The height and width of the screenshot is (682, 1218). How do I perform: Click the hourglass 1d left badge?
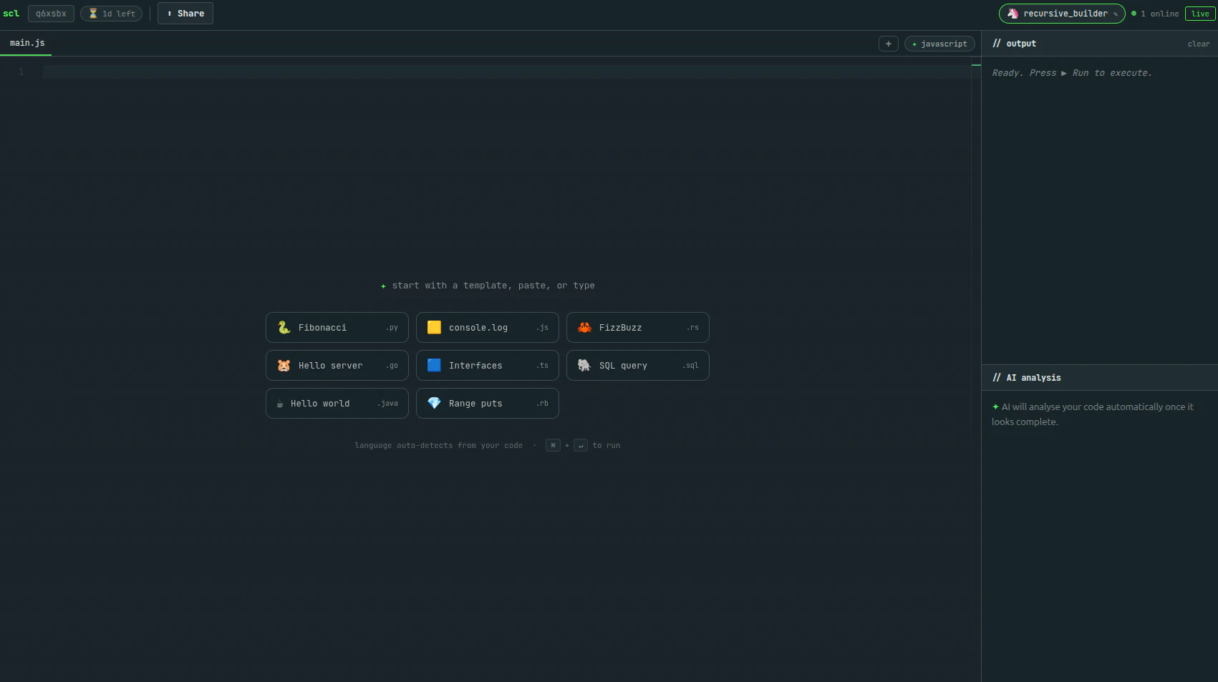(112, 14)
